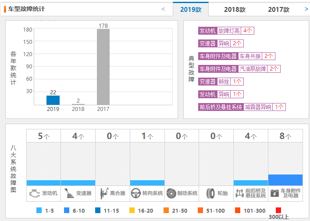Click the 11-15 legend color swatch
310x221 pixels.
[x=98, y=210]
